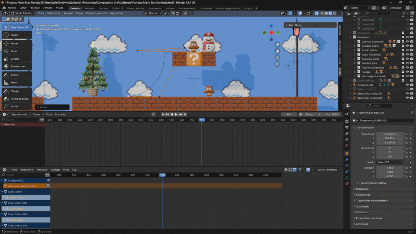Click the viewport zoom magnifier icon

pyautogui.click(x=277, y=45)
